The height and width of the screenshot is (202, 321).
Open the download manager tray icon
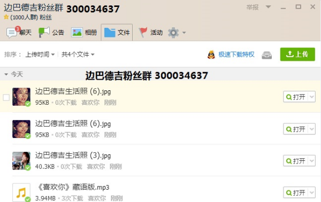click(x=266, y=55)
